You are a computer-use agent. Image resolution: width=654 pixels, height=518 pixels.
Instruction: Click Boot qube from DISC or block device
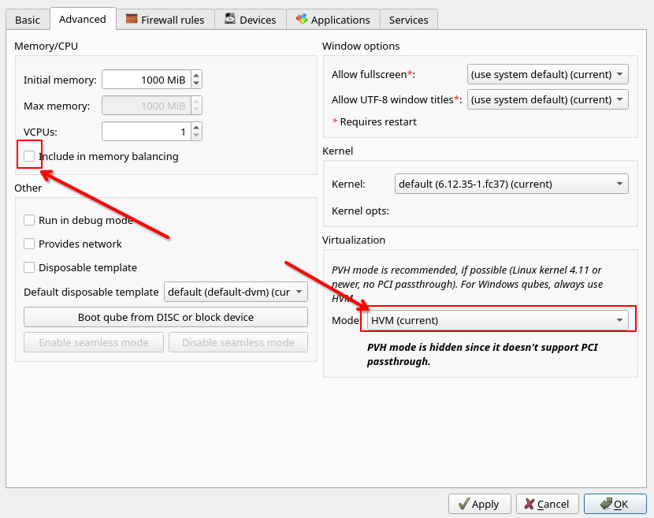[x=165, y=317]
